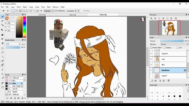Screen dimensions: 189x106
Task: Switch to the comp.mdp tab
Action: coord(72,15)
